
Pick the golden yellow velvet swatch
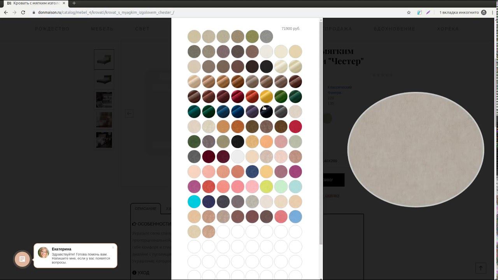(267, 96)
